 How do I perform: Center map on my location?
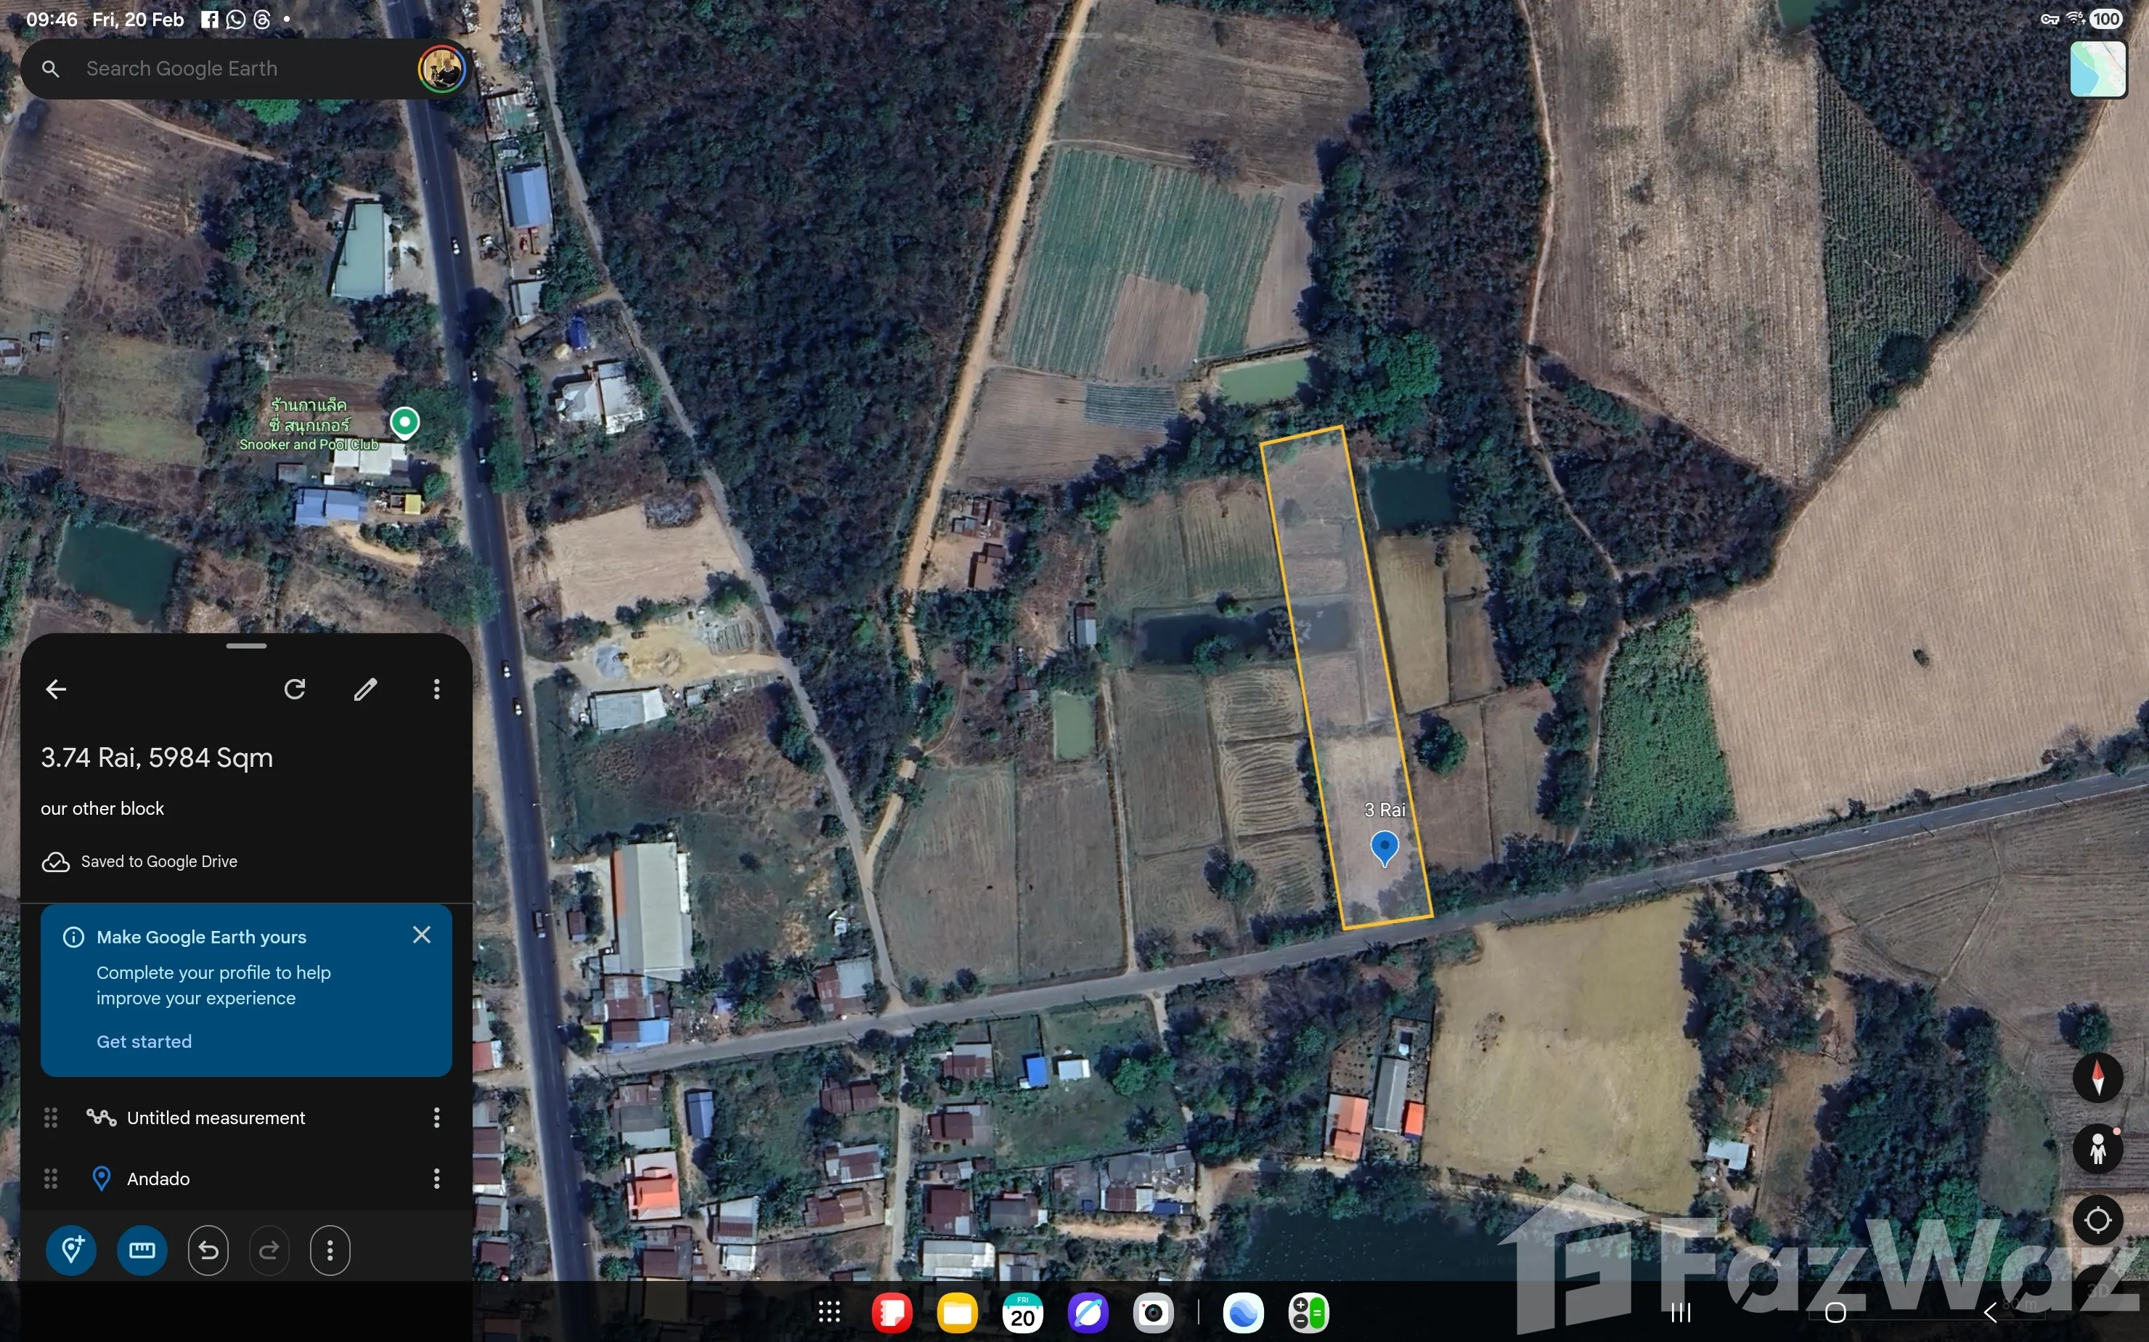pyautogui.click(x=2097, y=1221)
